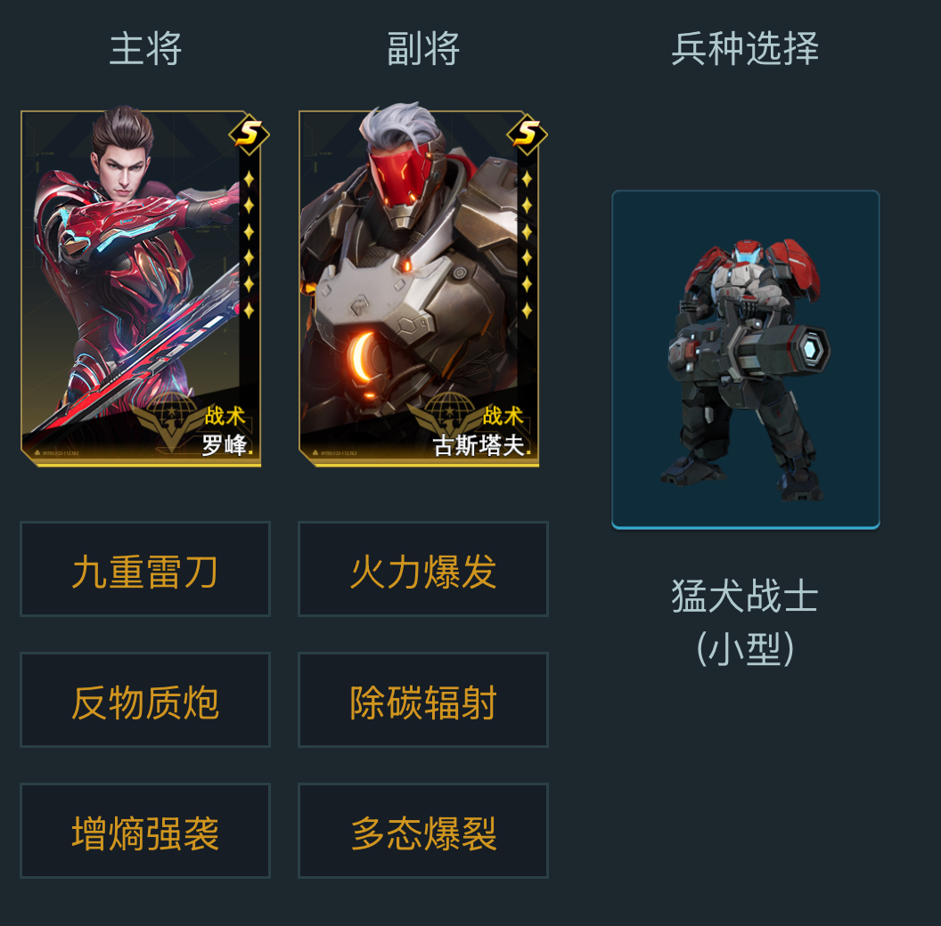Select the 除碳辐射 skill button
This screenshot has height=926, width=941.
coord(423,700)
